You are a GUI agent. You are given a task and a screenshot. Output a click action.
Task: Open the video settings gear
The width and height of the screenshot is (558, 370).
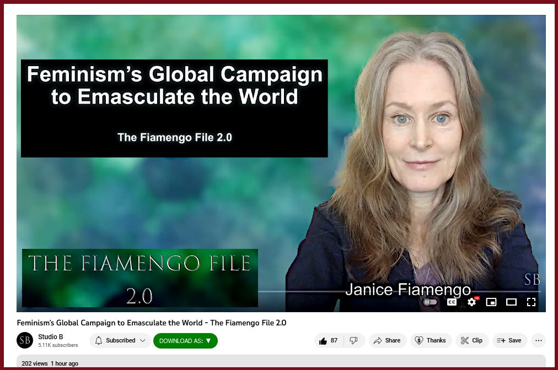point(472,302)
